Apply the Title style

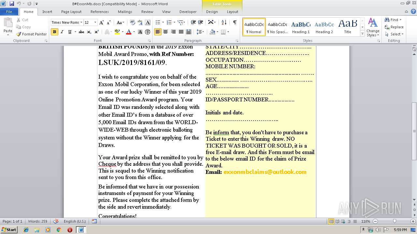348,27
